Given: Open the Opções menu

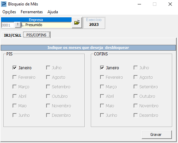Looking at the screenshot, I should click(9, 12).
